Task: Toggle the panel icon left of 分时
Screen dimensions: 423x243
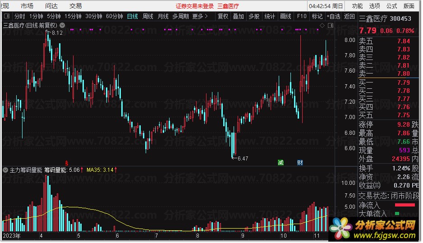Action: pos(7,16)
